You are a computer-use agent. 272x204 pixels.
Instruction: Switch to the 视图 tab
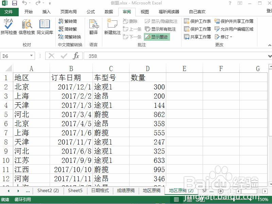pos(145,12)
